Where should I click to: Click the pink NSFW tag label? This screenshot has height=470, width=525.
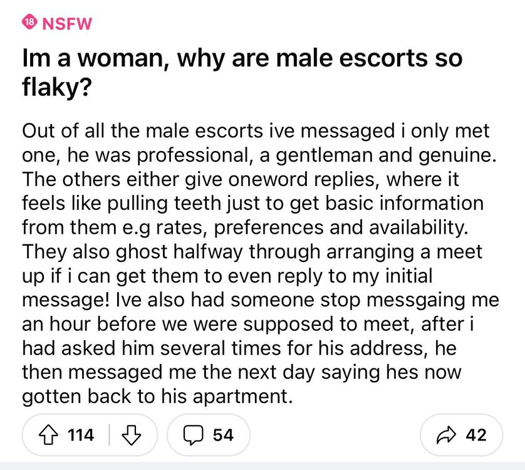(66, 24)
